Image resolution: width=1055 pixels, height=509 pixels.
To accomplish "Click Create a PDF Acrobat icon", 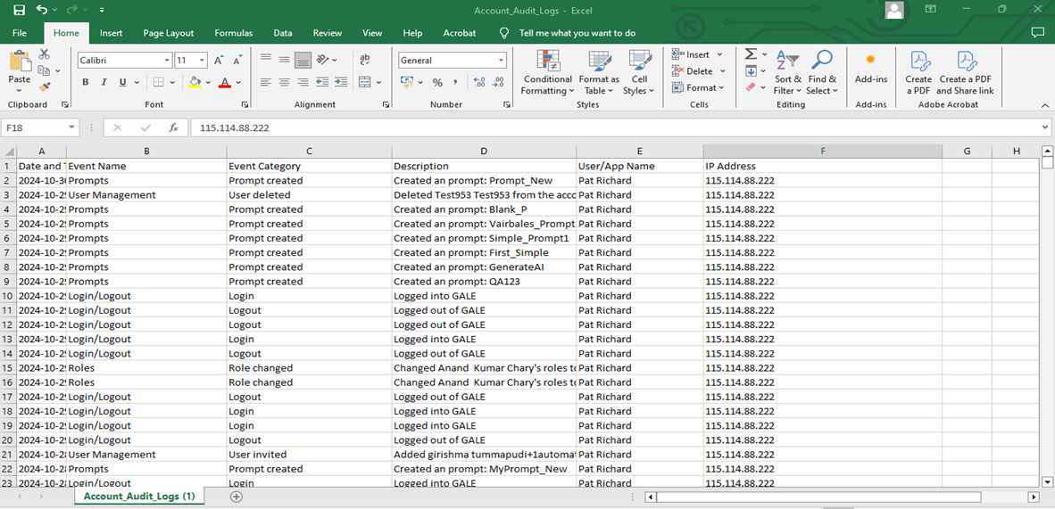I will coord(918,72).
